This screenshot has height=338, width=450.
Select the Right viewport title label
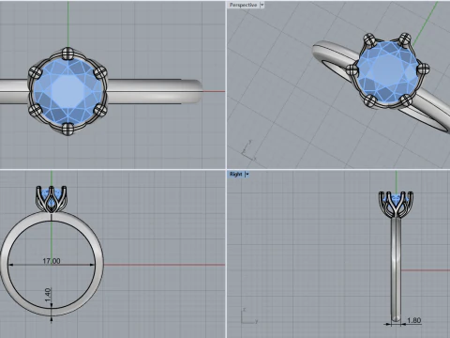[x=235, y=174]
